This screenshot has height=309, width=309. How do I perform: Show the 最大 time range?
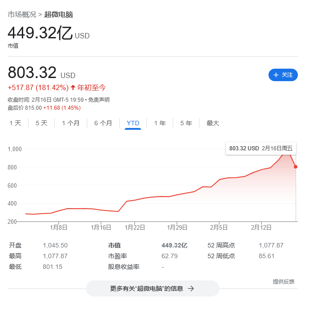pos(213,123)
